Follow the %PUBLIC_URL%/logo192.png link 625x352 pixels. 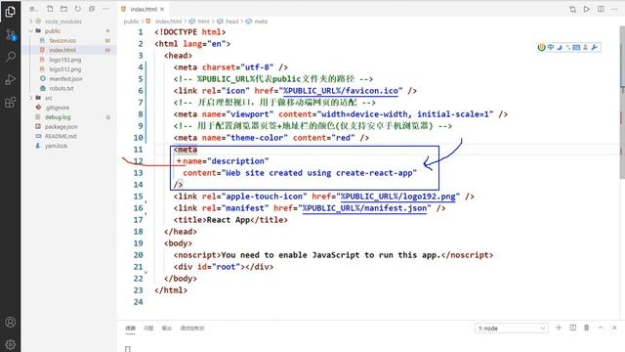(x=397, y=197)
